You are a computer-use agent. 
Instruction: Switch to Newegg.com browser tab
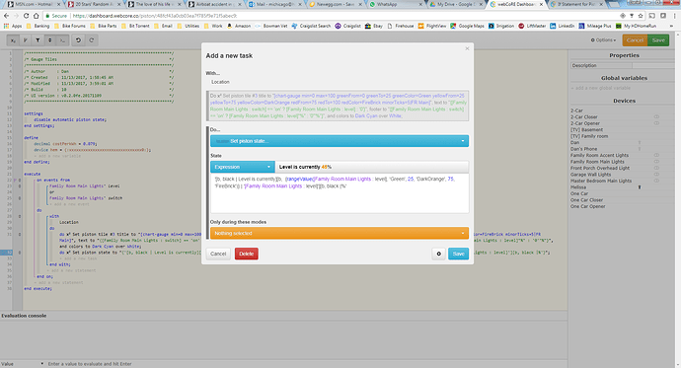pos(336,4)
